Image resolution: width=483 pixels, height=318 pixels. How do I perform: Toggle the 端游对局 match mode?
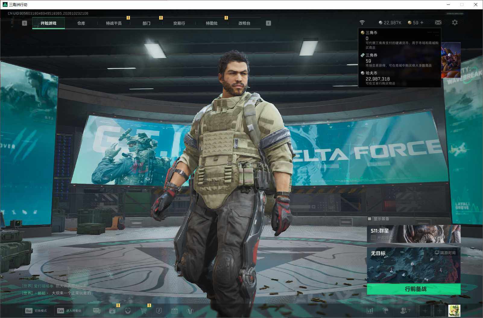pos(445,253)
